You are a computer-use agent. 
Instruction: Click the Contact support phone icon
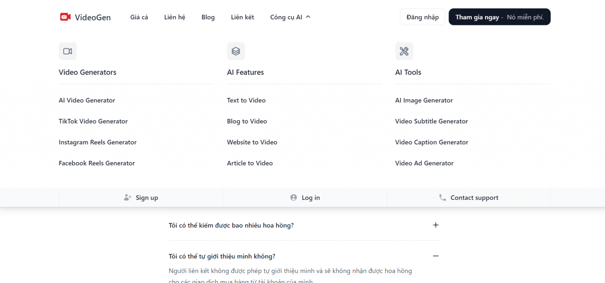[x=442, y=198]
